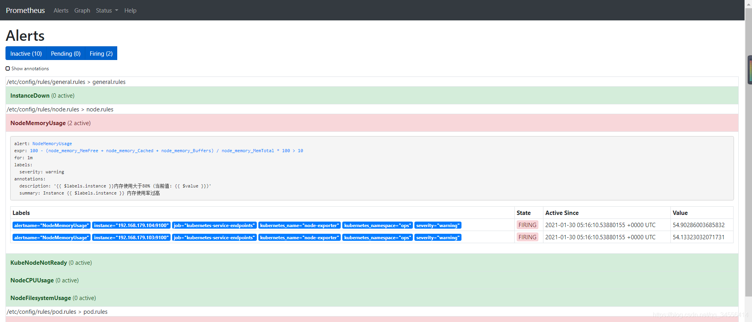Select value 54.90286003685832
Image resolution: width=752 pixels, height=322 pixels.
click(699, 225)
